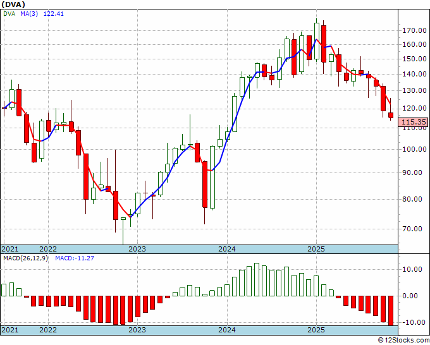
Task: Click 2025 on the MACD timeline
Action: [x=316, y=330]
